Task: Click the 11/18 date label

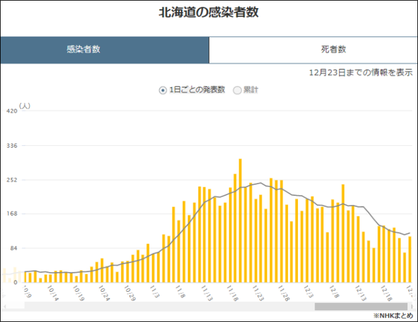Action: [232, 293]
